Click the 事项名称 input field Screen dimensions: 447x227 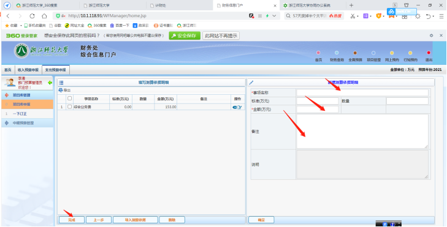click(362, 93)
